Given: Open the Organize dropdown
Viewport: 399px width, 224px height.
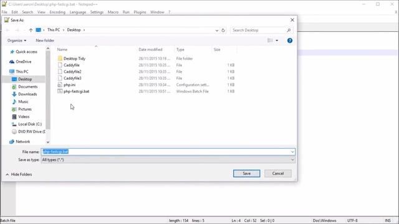Looking at the screenshot, I should [x=17, y=40].
